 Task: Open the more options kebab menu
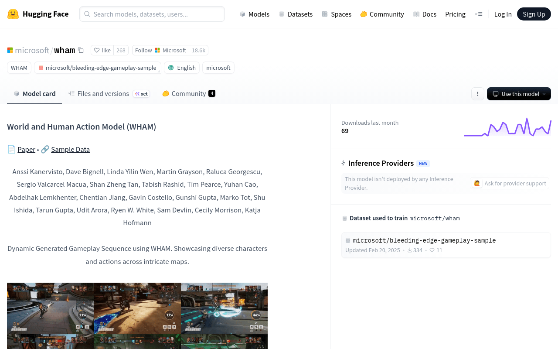478,94
